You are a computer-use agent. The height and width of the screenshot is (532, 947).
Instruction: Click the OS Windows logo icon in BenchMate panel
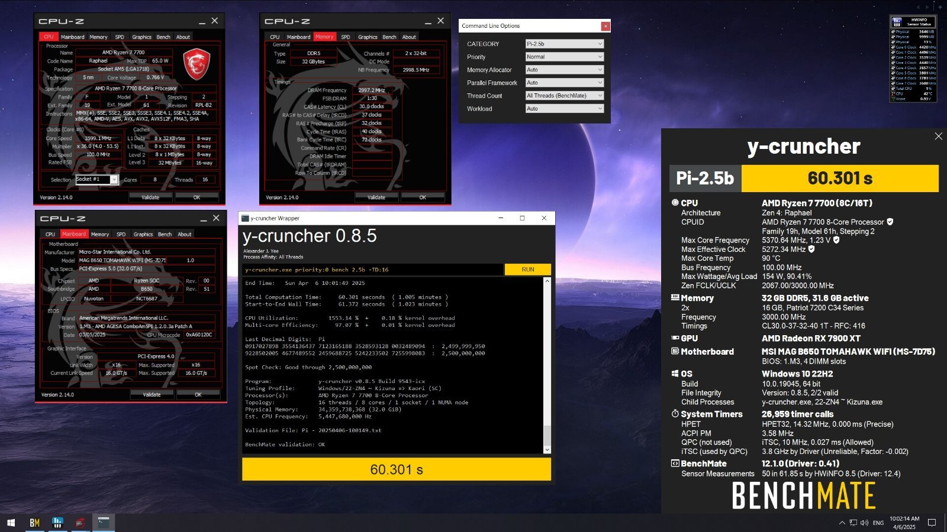[675, 374]
